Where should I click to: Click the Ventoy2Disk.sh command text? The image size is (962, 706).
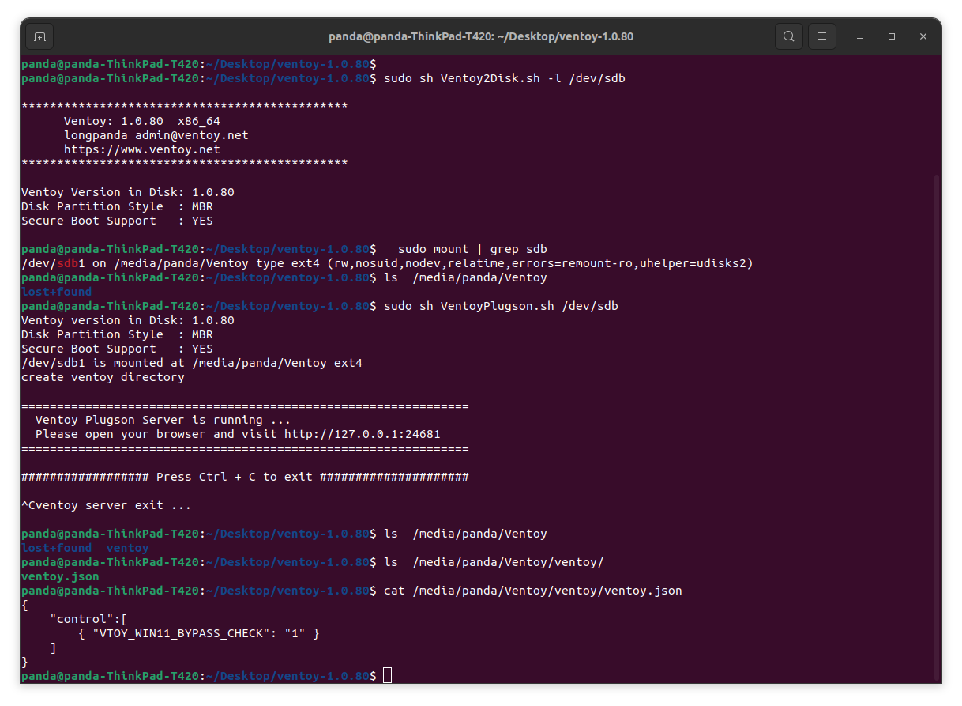tap(490, 77)
